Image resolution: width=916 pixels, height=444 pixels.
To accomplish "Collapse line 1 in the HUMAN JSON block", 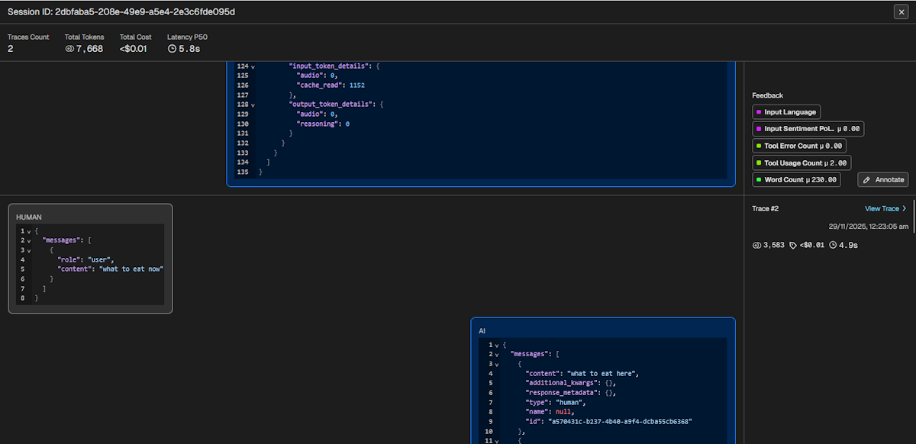I will 29,231.
